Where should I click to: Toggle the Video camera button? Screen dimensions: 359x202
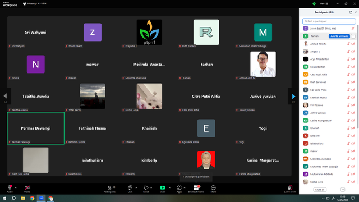coord(27,189)
